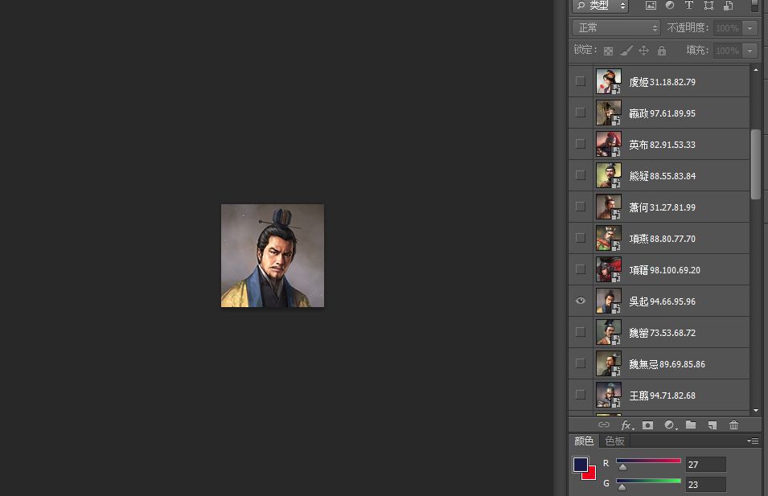Viewport: 768px width, 496px height.
Task: Lock all padlock icon
Action: click(x=662, y=51)
